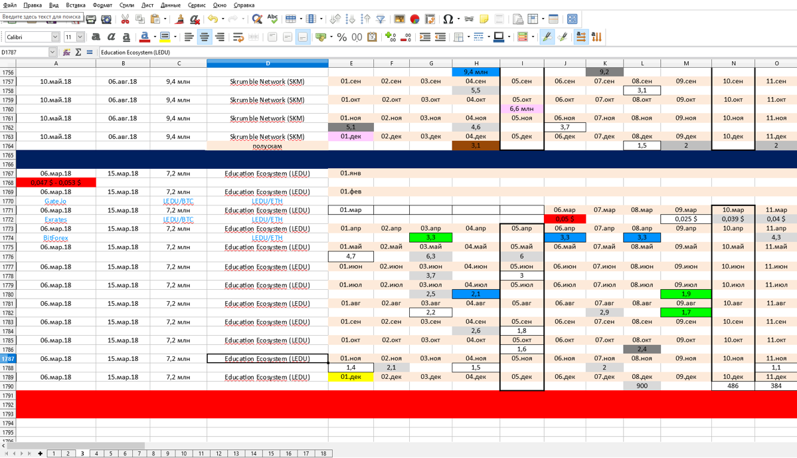Open the Paste options dropdown arrow
The width and height of the screenshot is (797, 458).
click(165, 19)
